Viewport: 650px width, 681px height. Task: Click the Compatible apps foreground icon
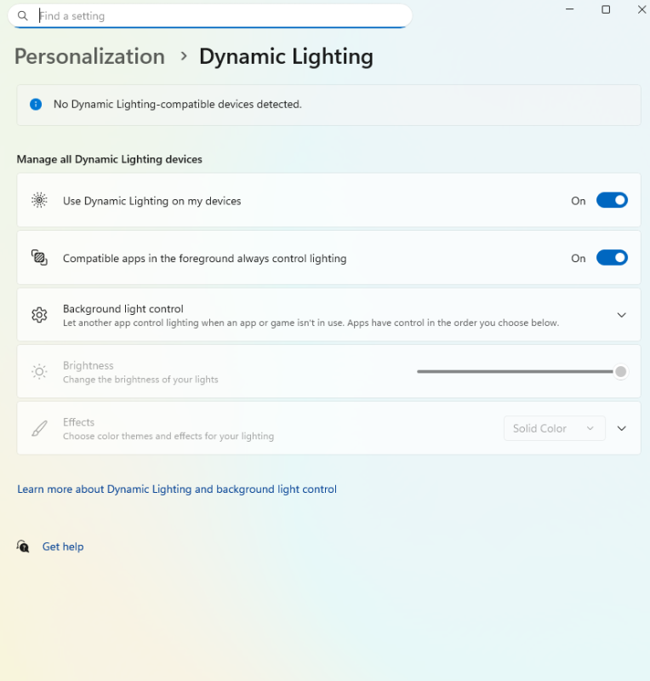pyautogui.click(x=39, y=258)
